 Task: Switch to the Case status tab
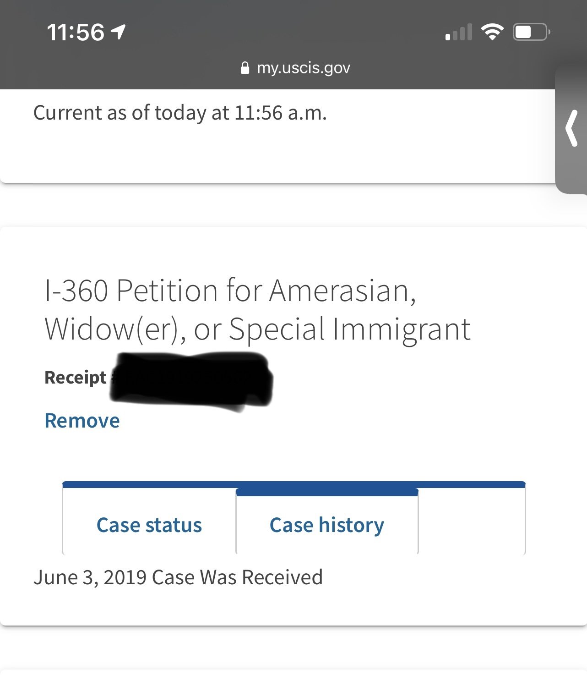149,525
